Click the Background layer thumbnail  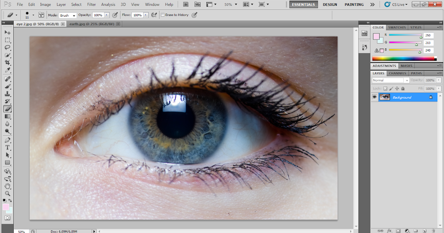point(384,97)
